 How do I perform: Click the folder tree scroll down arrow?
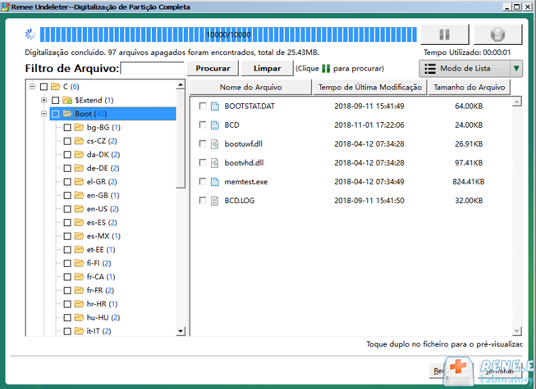pyautogui.click(x=181, y=331)
